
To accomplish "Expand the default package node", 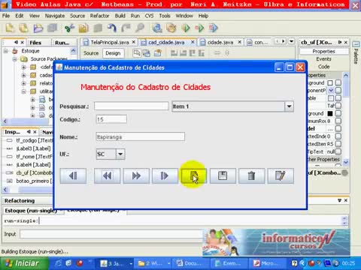I will 23,67.
